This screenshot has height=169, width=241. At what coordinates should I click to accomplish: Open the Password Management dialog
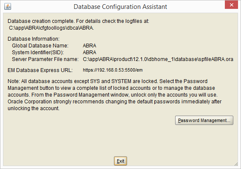point(204,120)
